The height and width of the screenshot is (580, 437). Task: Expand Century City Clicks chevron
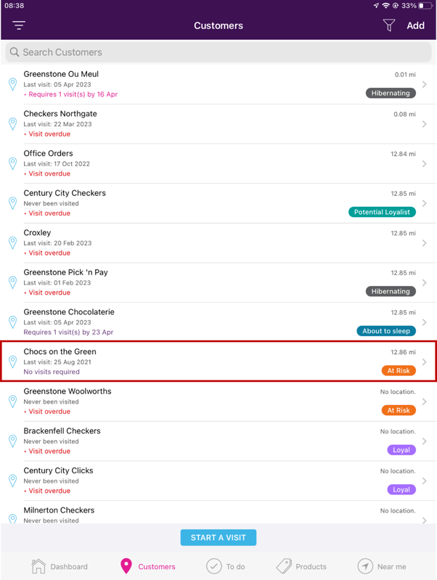click(425, 481)
